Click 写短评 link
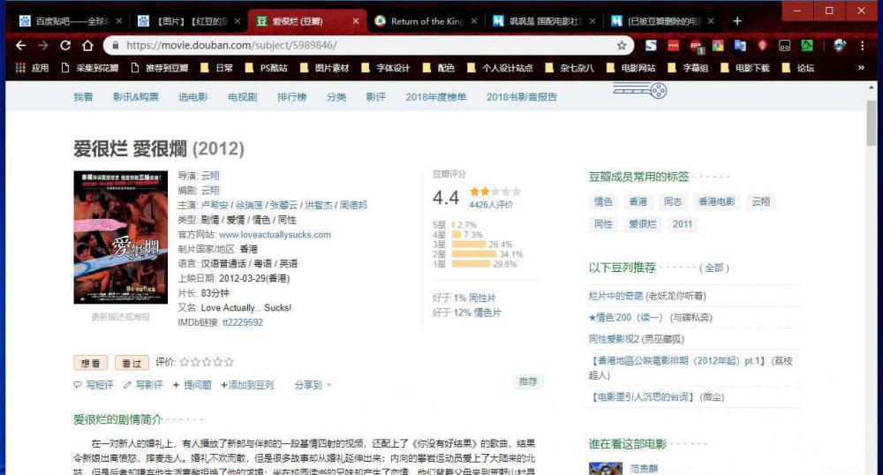Viewport: 883px width, 475px height. (x=94, y=385)
